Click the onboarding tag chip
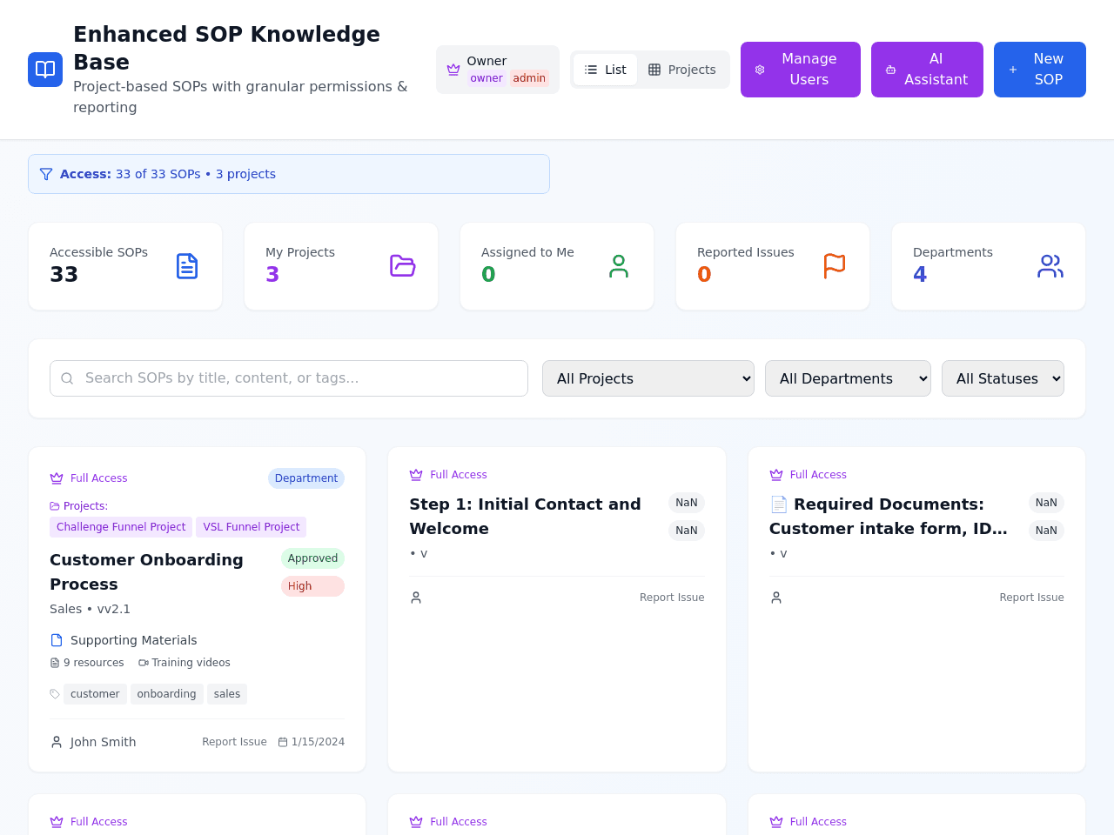1114x835 pixels. 166,694
